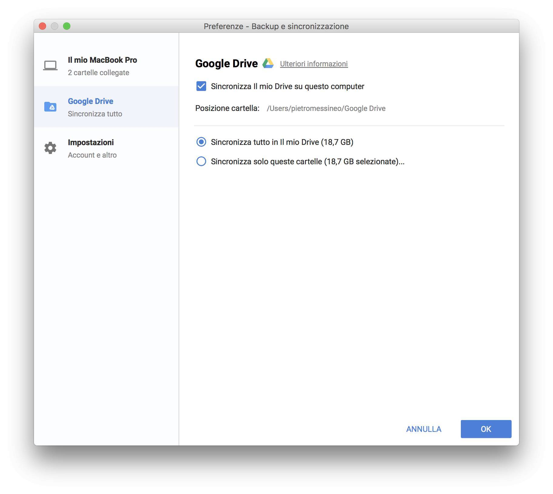Follow the Ulteriori informazioni link

[x=314, y=64]
